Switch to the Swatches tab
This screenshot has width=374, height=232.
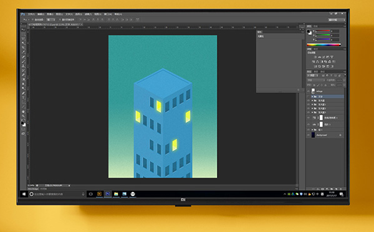click(x=315, y=26)
